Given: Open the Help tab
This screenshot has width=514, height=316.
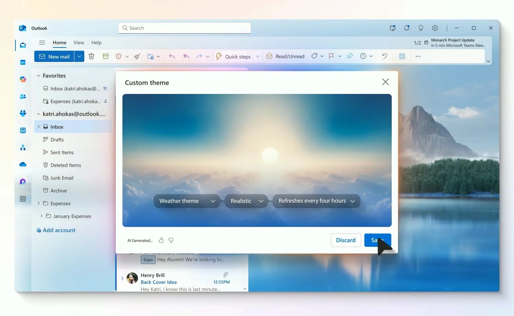Looking at the screenshot, I should click(x=96, y=43).
